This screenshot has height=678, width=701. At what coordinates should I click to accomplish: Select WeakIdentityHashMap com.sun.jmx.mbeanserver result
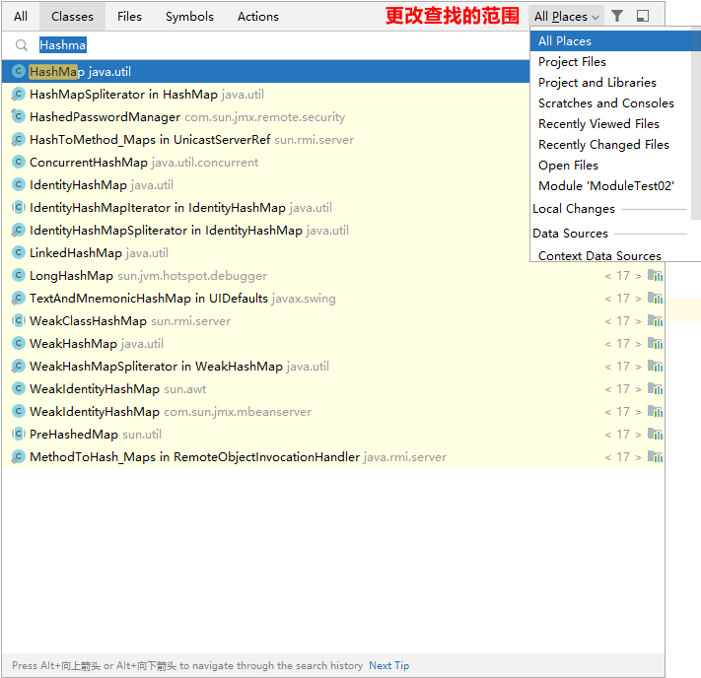[x=333, y=412]
